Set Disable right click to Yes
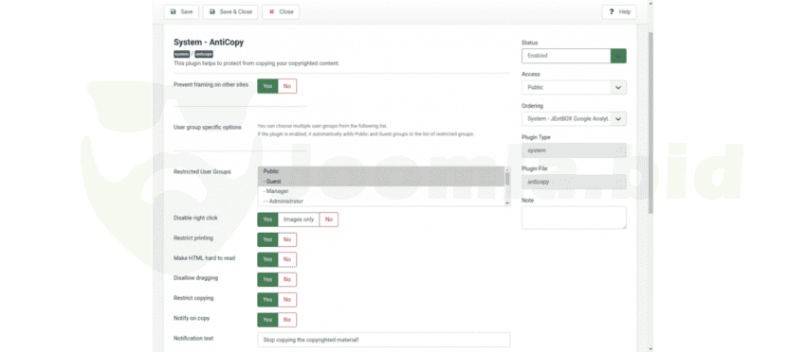The width and height of the screenshot is (806, 352). click(267, 220)
